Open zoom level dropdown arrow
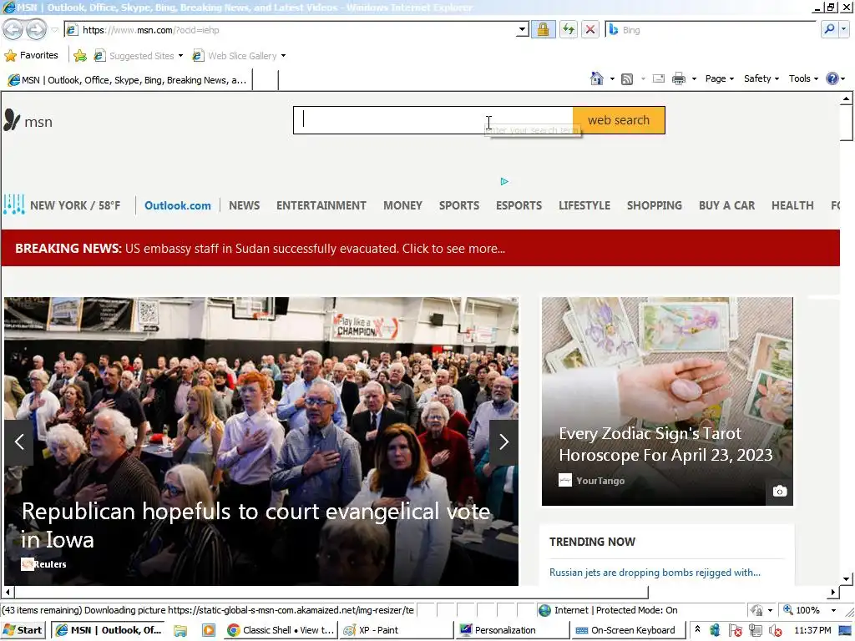Image resolution: width=855 pixels, height=641 pixels. coord(833,610)
